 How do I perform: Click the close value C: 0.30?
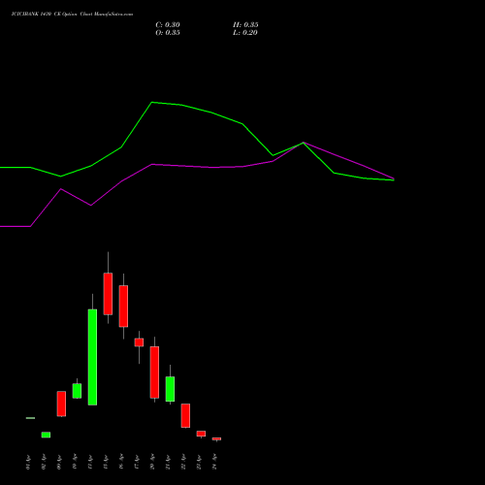click(168, 25)
